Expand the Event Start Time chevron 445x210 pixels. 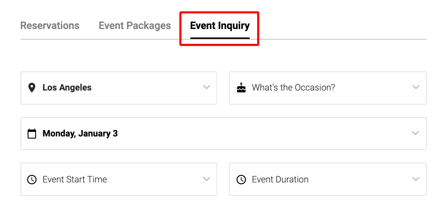[207, 179]
